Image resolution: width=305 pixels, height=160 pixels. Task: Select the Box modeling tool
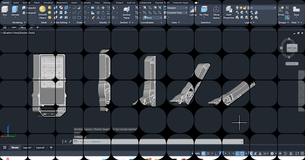click(x=5, y=11)
